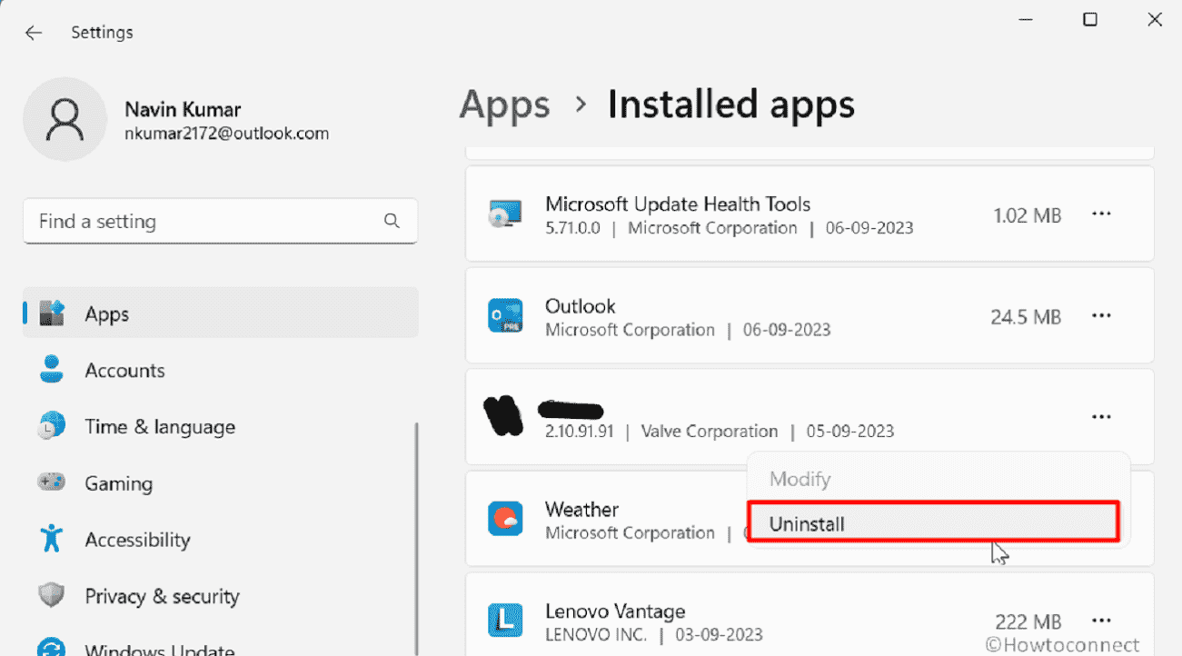Viewport: 1182px width, 656px height.
Task: Click the Installed apps heading
Action: pyautogui.click(x=731, y=105)
